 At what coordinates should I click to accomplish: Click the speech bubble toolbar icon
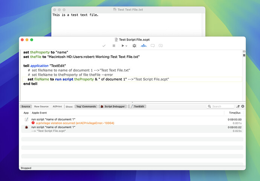[153, 46]
